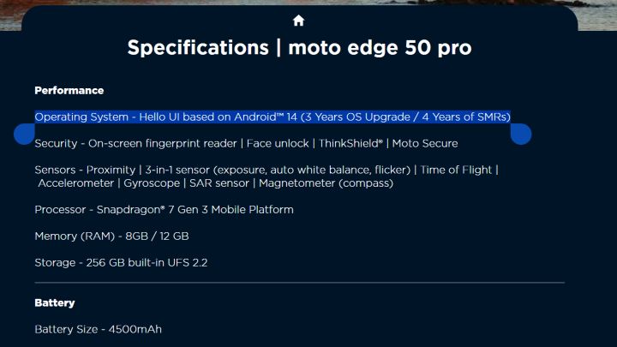
Task: Click the Magnetometer (compass) text
Action: point(326,183)
